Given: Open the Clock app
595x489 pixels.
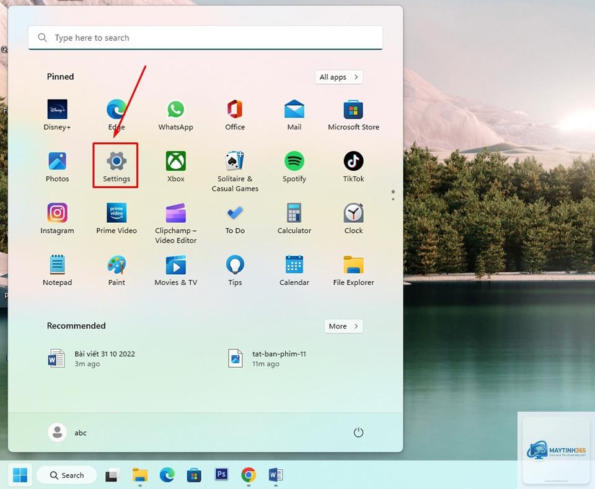Looking at the screenshot, I should coord(353,219).
